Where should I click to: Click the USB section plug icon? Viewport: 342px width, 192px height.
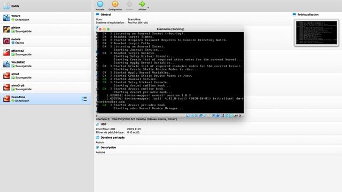[97, 124]
